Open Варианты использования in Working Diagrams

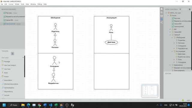pyautogui.click(x=13, y=16)
